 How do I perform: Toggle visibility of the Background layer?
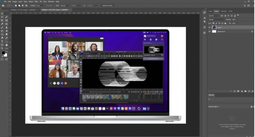click(x=209, y=32)
